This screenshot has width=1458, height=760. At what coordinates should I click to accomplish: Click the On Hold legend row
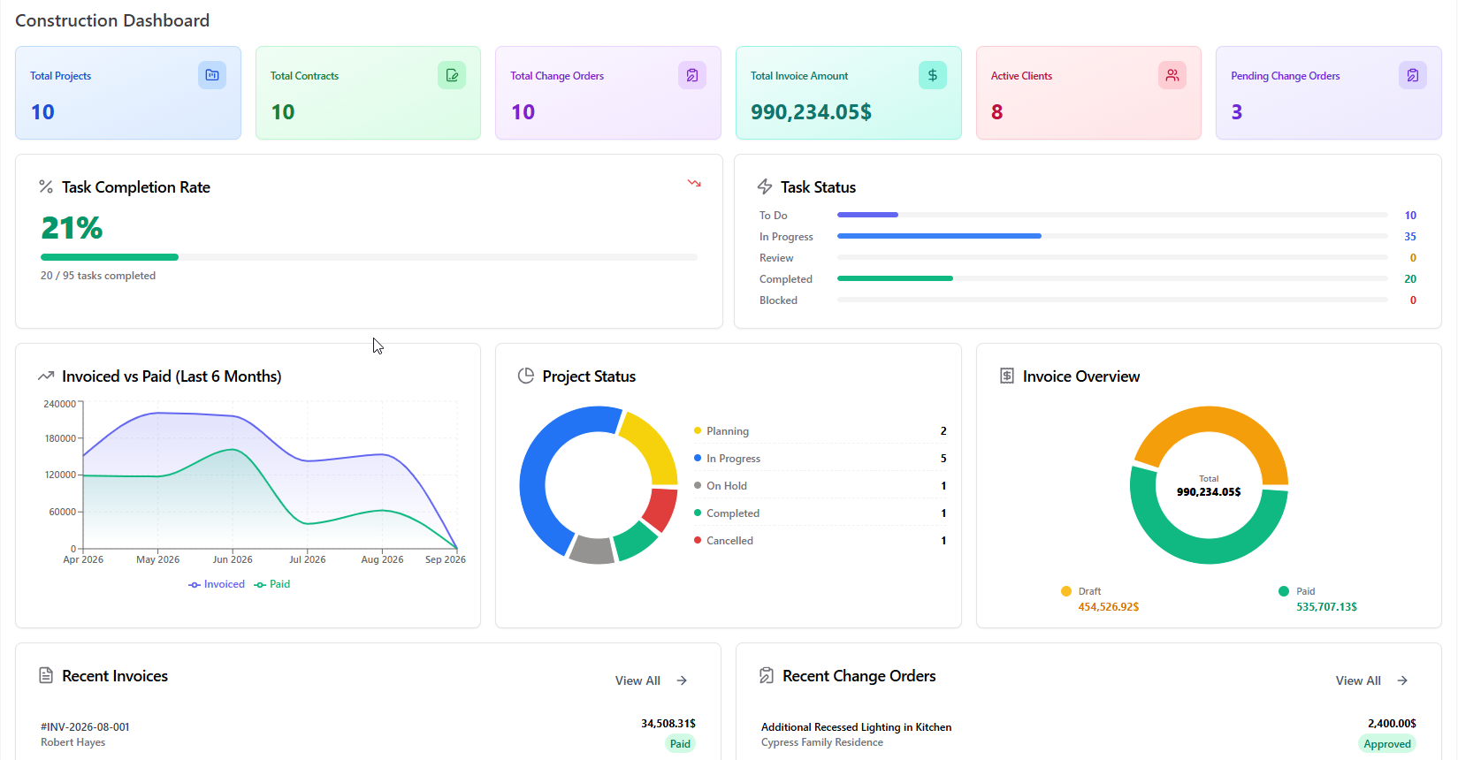click(821, 485)
